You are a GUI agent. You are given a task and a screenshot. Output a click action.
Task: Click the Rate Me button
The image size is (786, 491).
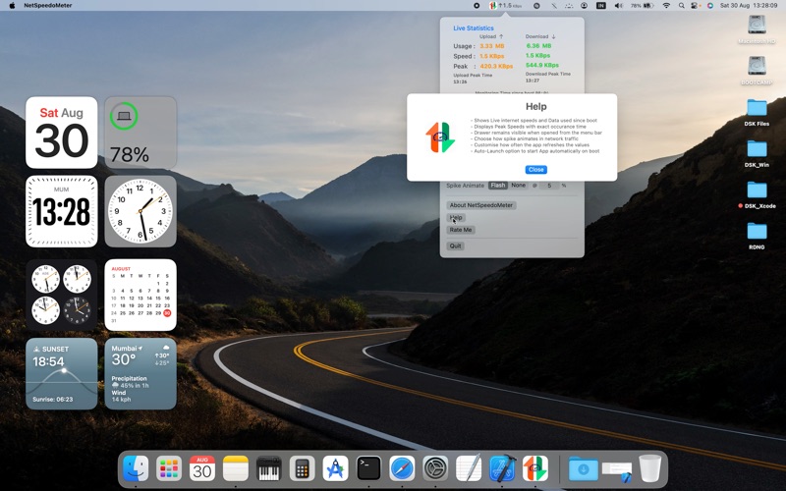tap(461, 230)
